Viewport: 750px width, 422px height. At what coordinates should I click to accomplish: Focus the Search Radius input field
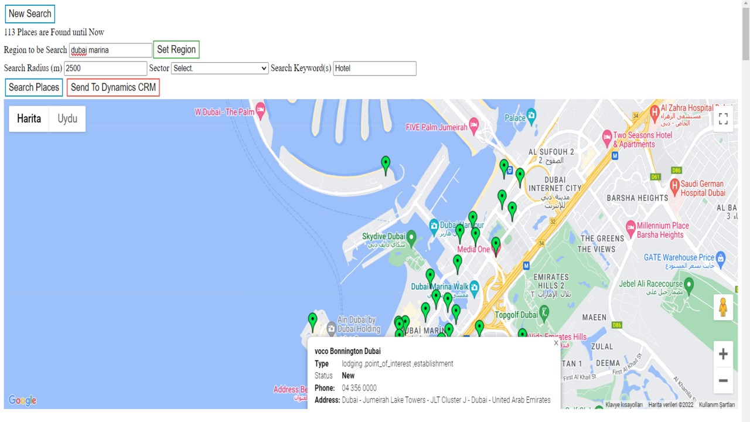[105, 69]
